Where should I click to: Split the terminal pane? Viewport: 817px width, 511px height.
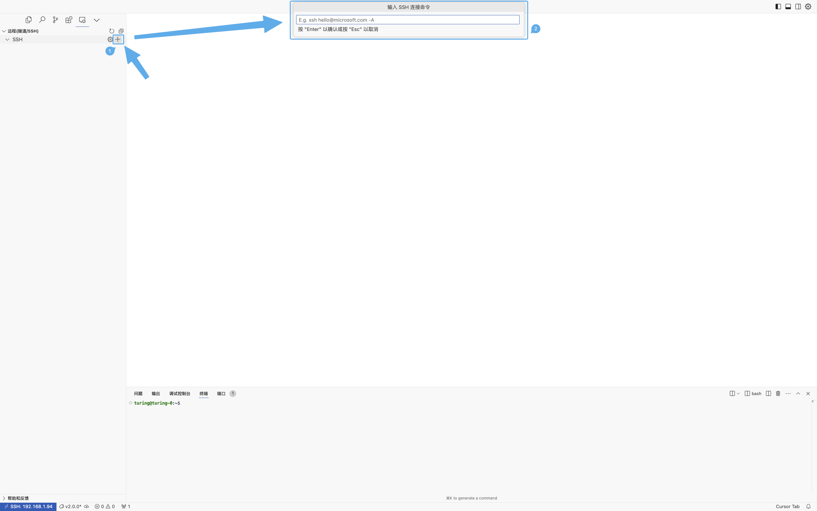768,393
